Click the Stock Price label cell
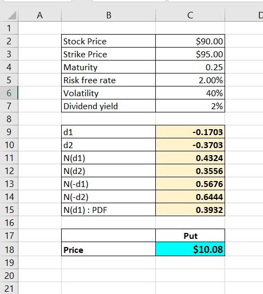Image resolution: width=263 pixels, height=294 pixels. (109, 41)
